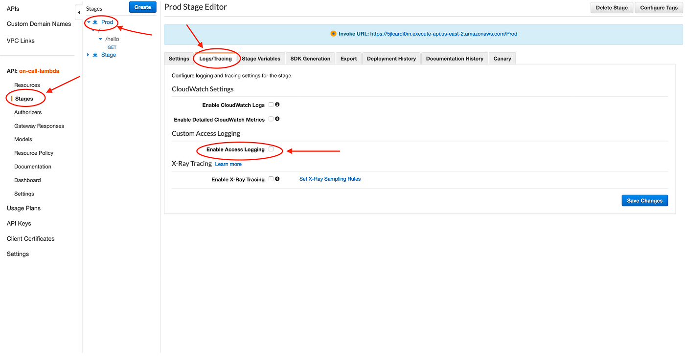Switch to the Canary tab

[502, 58]
